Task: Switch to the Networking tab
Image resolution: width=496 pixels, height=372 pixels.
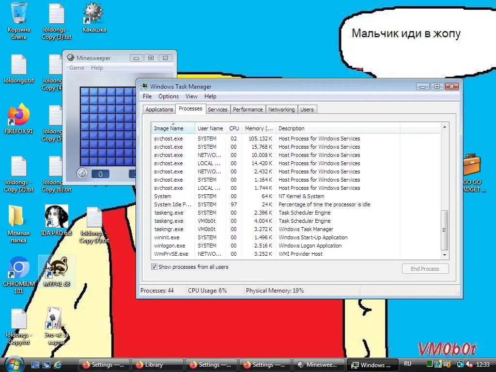Action: click(x=281, y=109)
